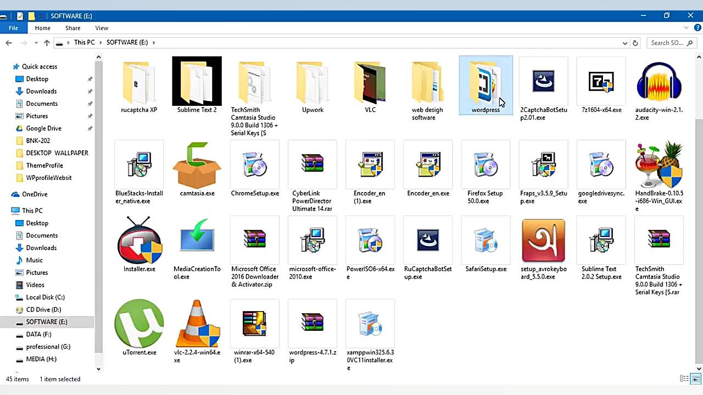Refresh the current folder
The width and height of the screenshot is (703, 395).
tap(635, 43)
